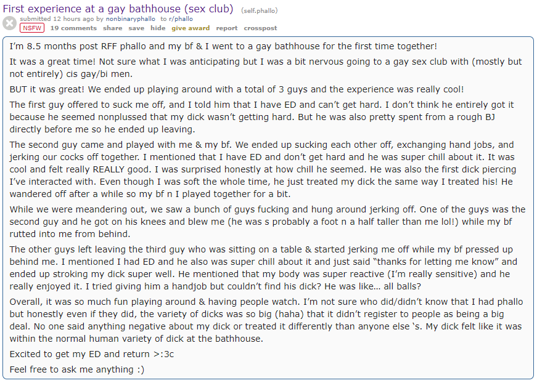Save this post
This screenshot has height=383, width=537.
136,28
